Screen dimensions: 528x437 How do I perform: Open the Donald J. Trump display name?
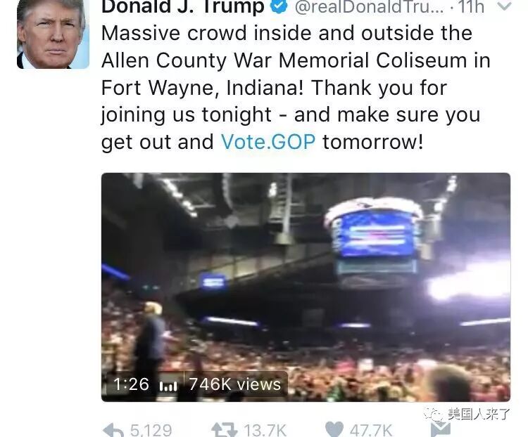point(183,7)
